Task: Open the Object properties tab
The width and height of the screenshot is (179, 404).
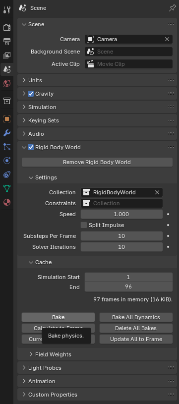Action: (7, 119)
